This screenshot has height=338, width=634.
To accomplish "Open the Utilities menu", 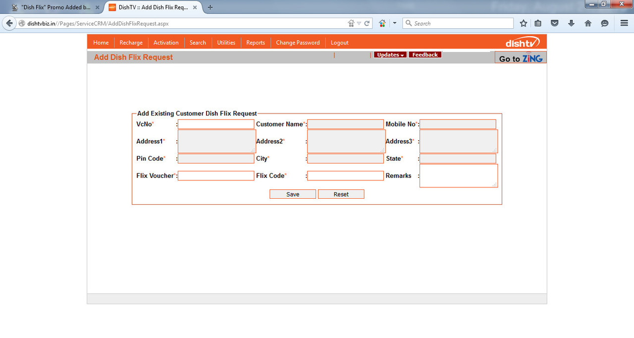I will click(x=226, y=43).
